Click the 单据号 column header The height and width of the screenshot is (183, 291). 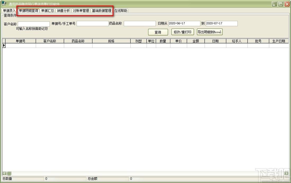tap(21, 41)
